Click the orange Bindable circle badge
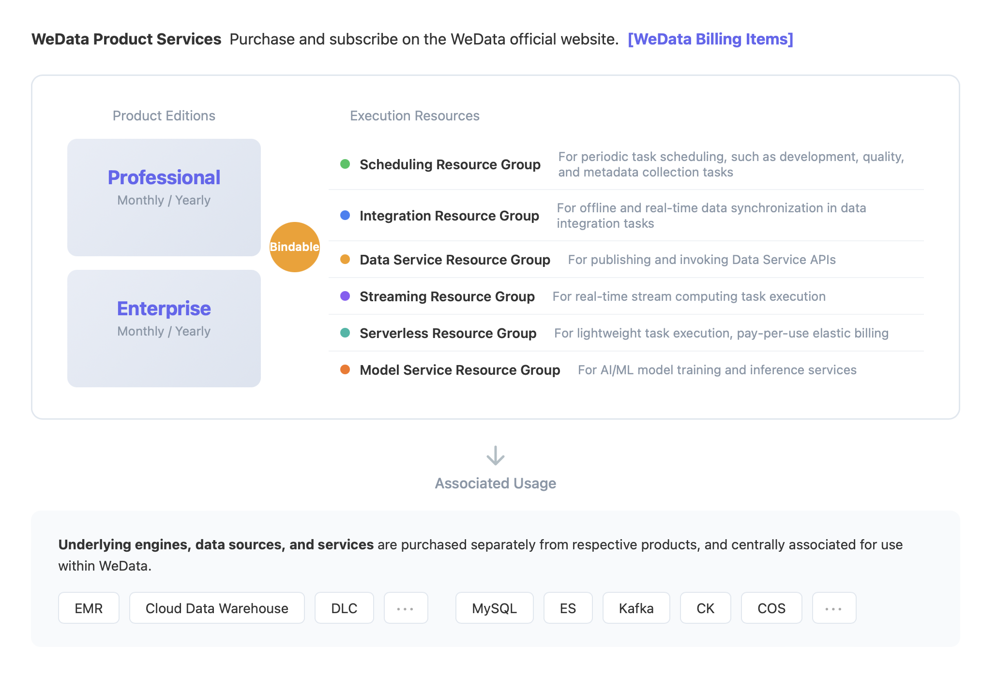The width and height of the screenshot is (997, 676). [x=294, y=247]
